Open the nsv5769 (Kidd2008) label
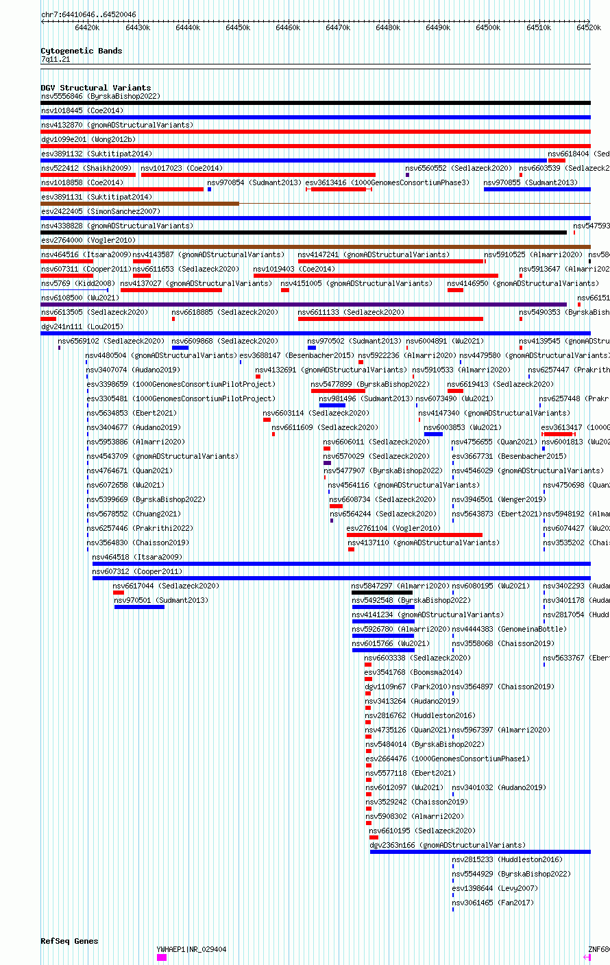610x965 pixels. [x=78, y=283]
